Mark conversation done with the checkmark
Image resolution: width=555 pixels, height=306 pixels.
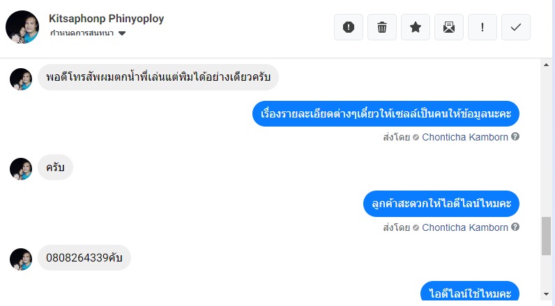[516, 27]
